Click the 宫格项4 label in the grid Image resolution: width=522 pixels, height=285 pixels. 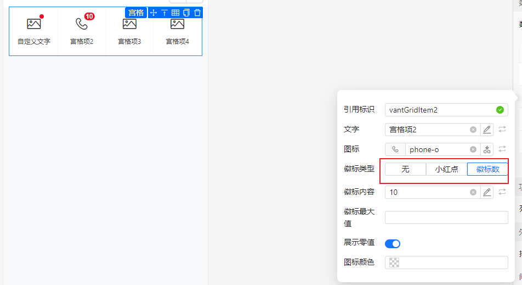point(178,41)
